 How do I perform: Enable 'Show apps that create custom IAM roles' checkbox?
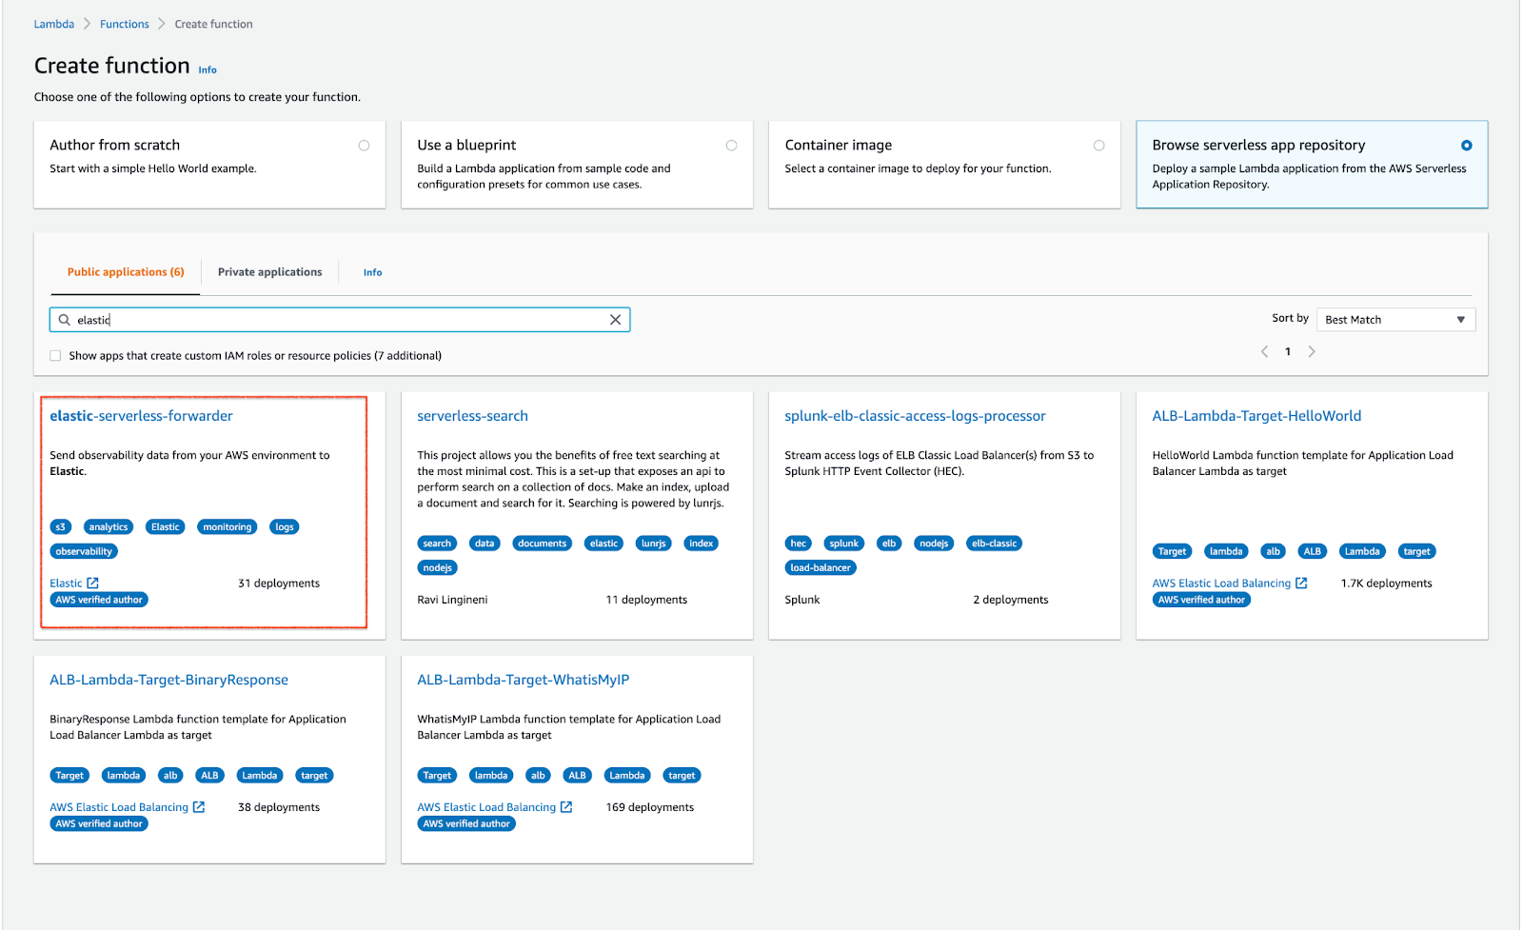pyautogui.click(x=55, y=355)
